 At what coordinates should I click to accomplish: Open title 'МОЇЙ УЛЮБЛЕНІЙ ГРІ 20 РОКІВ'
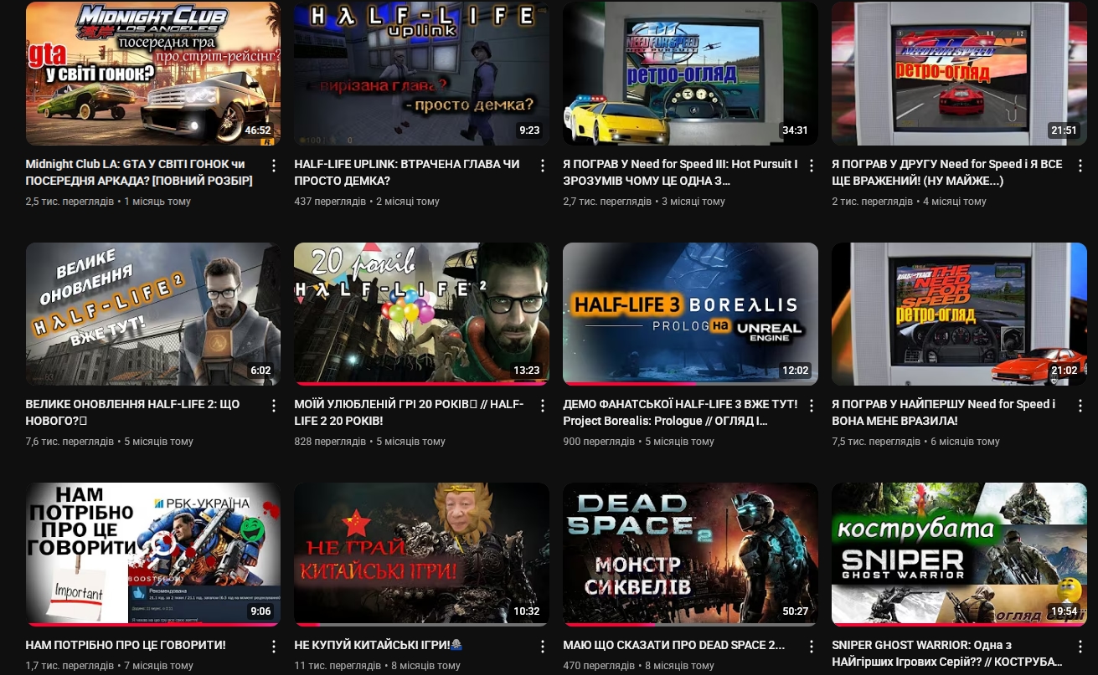pyautogui.click(x=409, y=412)
